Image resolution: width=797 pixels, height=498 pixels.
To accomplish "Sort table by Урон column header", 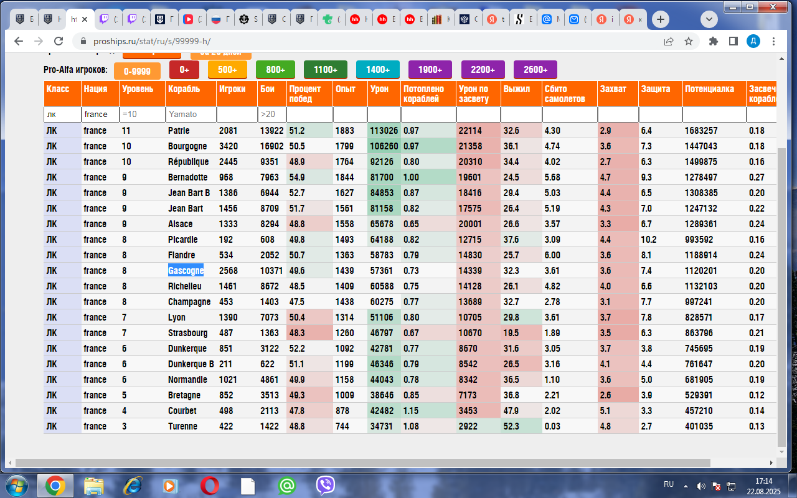I will (x=384, y=93).
